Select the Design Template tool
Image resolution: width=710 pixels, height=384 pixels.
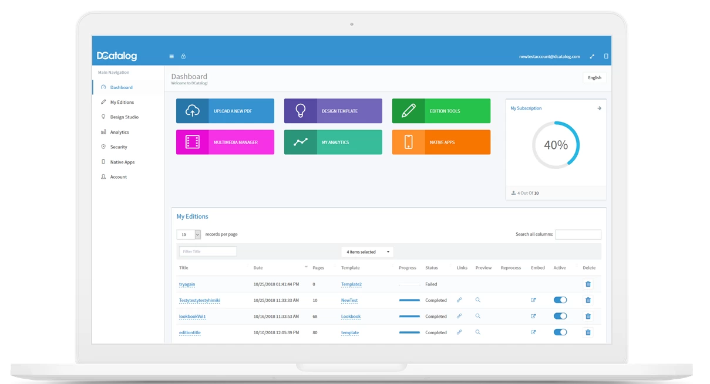point(333,110)
